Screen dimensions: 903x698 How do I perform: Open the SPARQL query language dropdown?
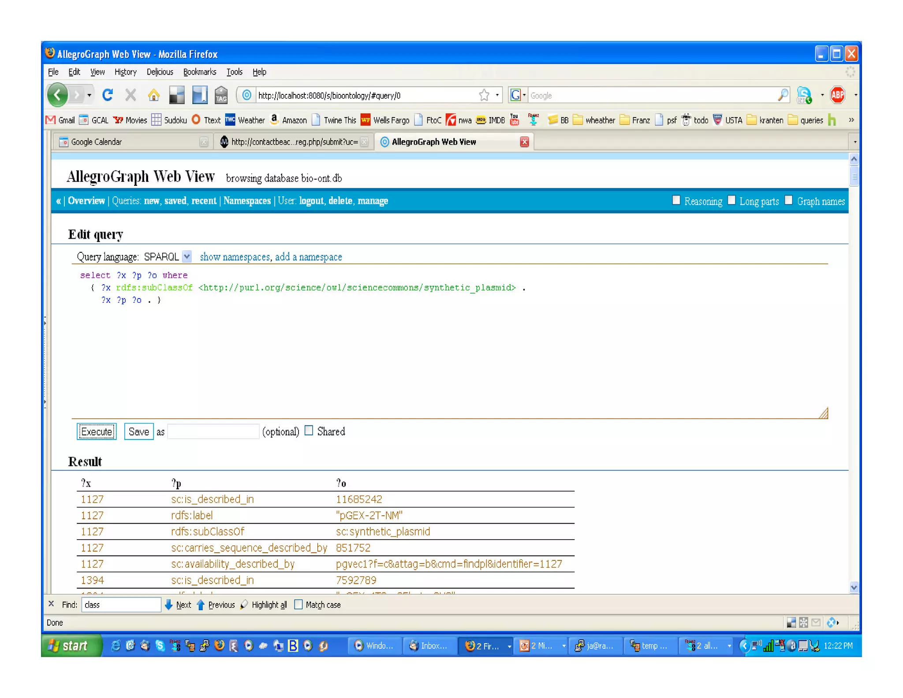187,256
